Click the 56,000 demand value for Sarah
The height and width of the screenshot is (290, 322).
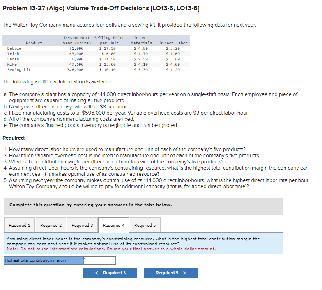[x=76, y=59]
